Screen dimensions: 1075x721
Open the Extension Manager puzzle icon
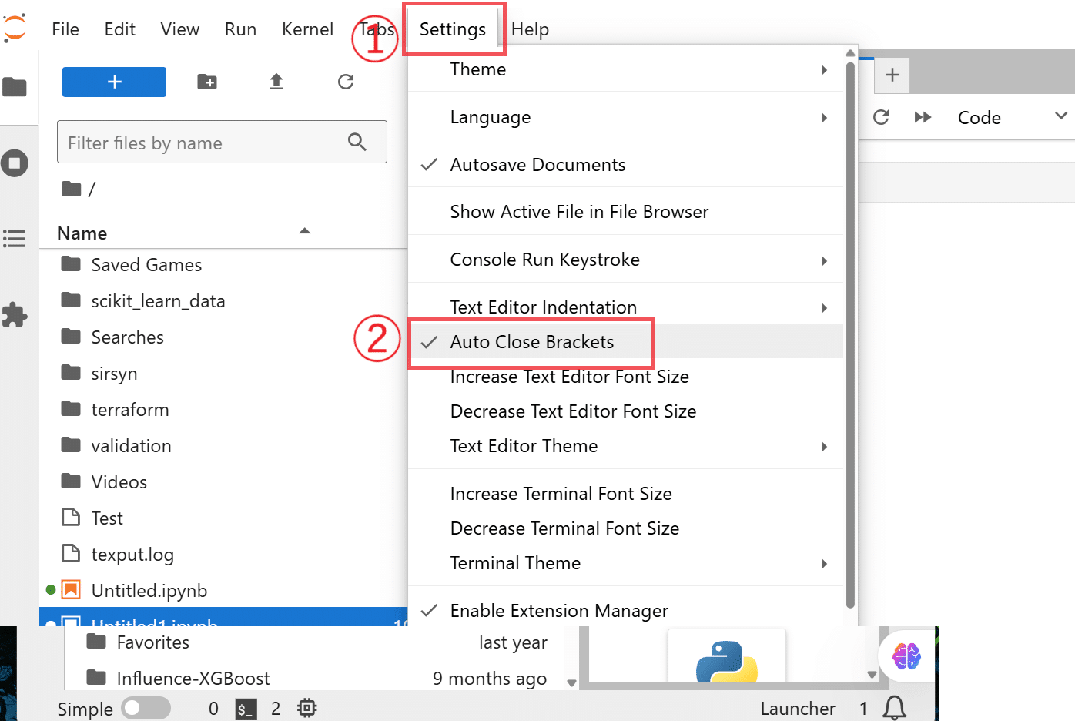click(x=15, y=314)
